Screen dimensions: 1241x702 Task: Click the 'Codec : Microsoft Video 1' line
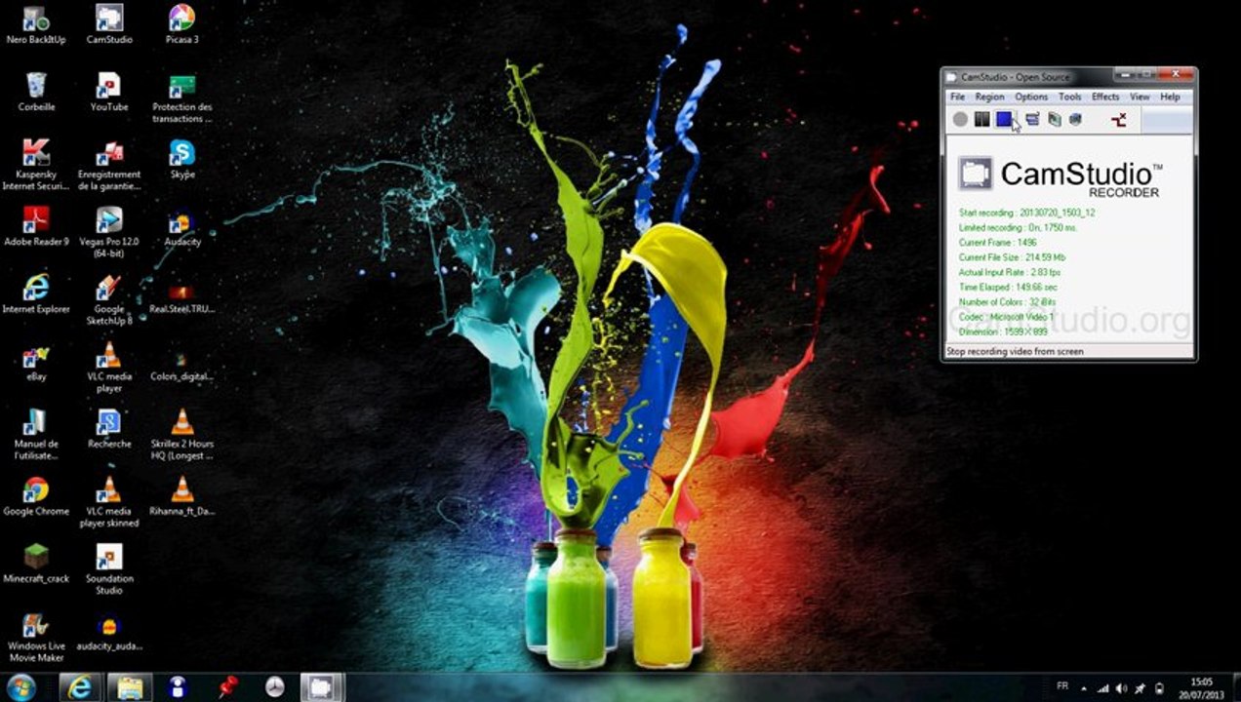click(x=1006, y=317)
